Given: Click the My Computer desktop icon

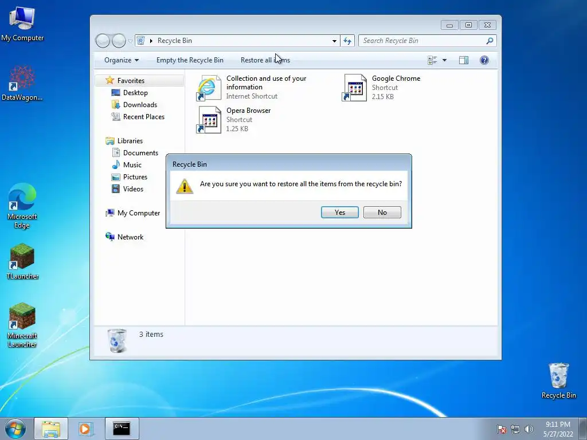Looking at the screenshot, I should [x=22, y=23].
